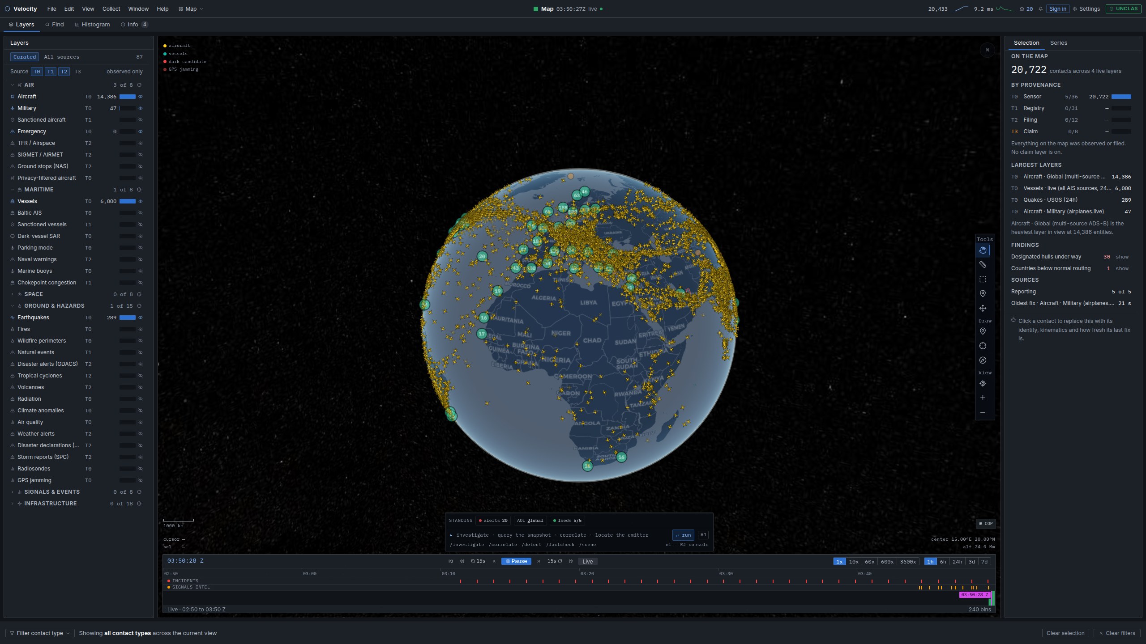Select the compass tool in Draw

(983, 360)
